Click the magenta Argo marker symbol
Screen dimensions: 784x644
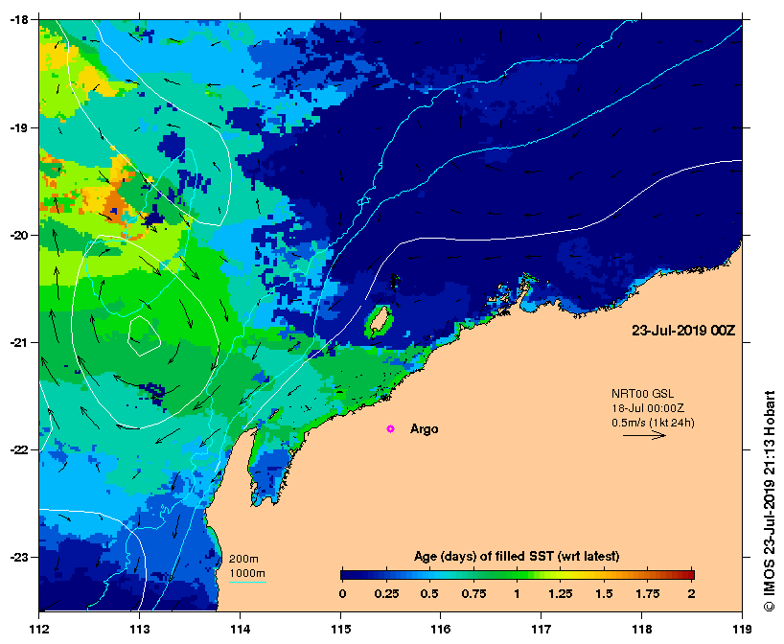pos(390,429)
